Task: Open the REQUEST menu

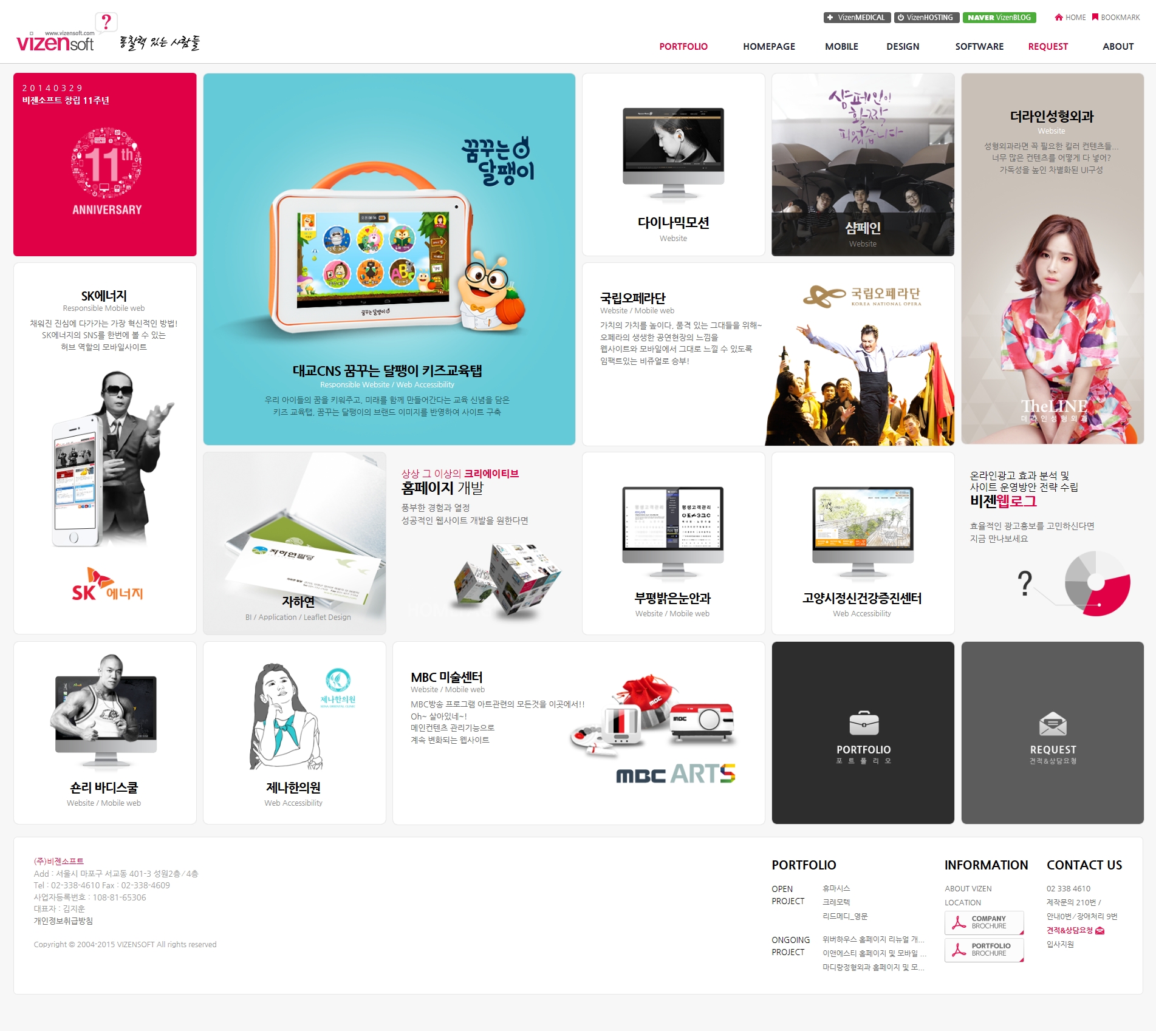Action: pyautogui.click(x=1048, y=47)
